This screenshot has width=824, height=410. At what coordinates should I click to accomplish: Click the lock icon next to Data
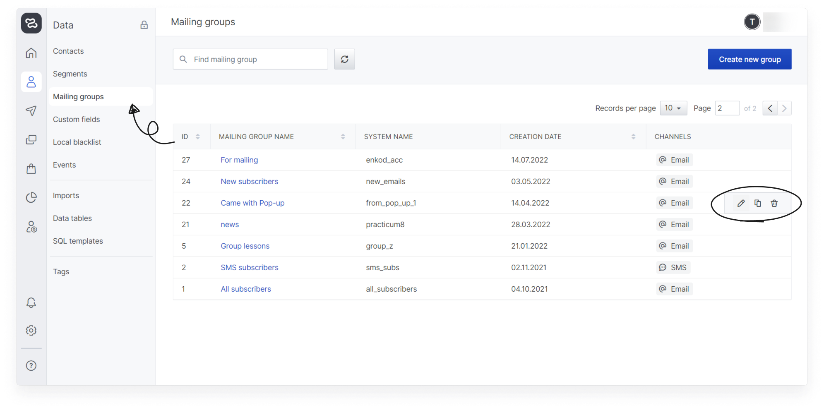pyautogui.click(x=144, y=25)
